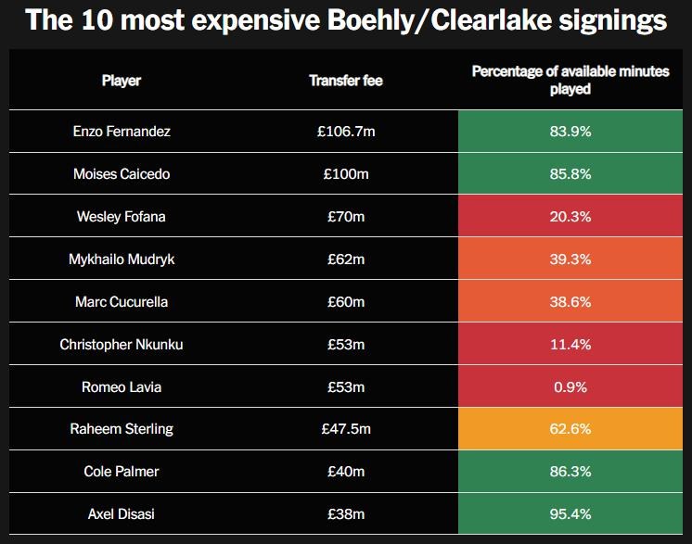Click the orange 39.3% cell
Screen dimensions: 692x544
coord(570,259)
